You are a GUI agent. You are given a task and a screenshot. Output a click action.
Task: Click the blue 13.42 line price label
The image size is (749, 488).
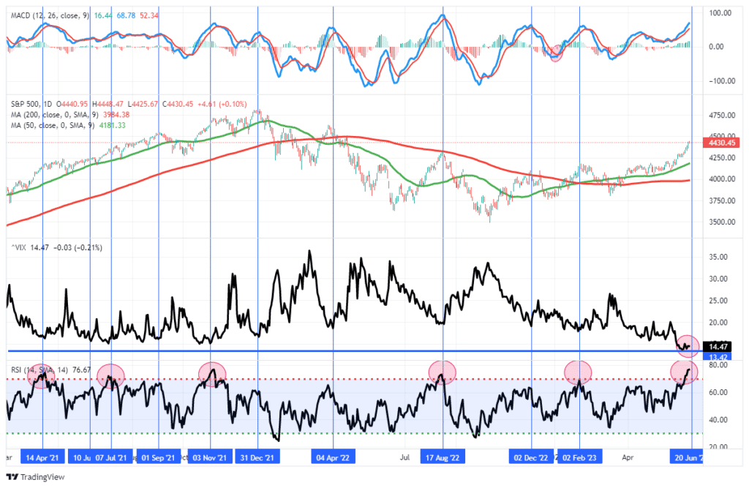718,357
